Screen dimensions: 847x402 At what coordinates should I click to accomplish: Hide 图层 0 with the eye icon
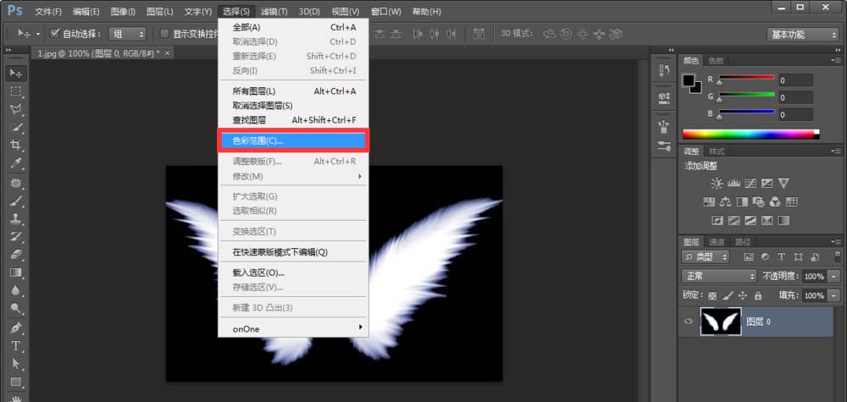pyautogui.click(x=689, y=322)
